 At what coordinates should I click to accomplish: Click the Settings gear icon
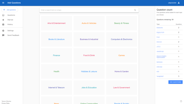(3, 31)
